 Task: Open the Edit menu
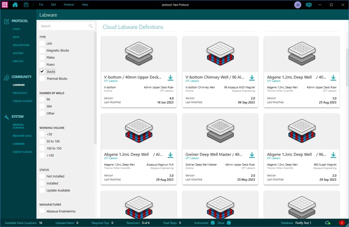pyautogui.click(x=53, y=5)
